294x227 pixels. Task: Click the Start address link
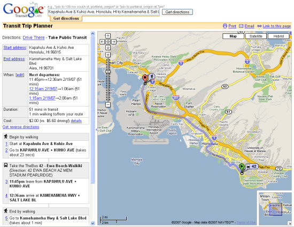(15, 48)
